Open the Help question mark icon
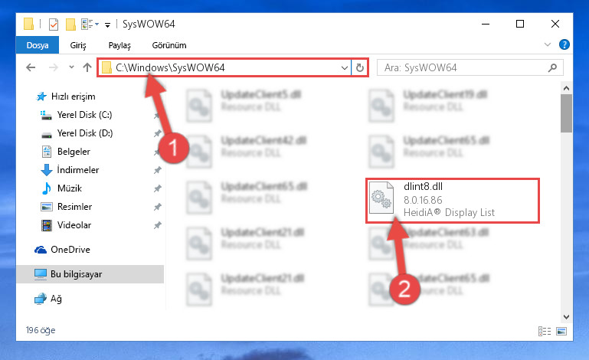Viewport: 589px width, 360px height. point(564,44)
